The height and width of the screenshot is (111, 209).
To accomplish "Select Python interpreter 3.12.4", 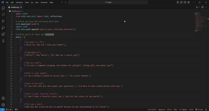I will (x=191, y=109).
